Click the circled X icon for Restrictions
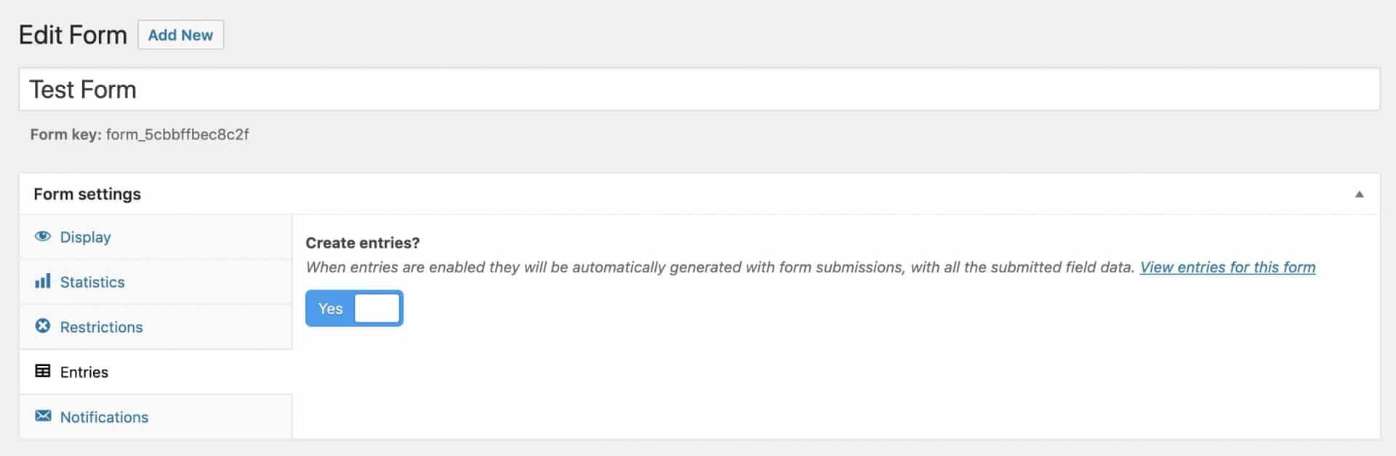 point(42,327)
